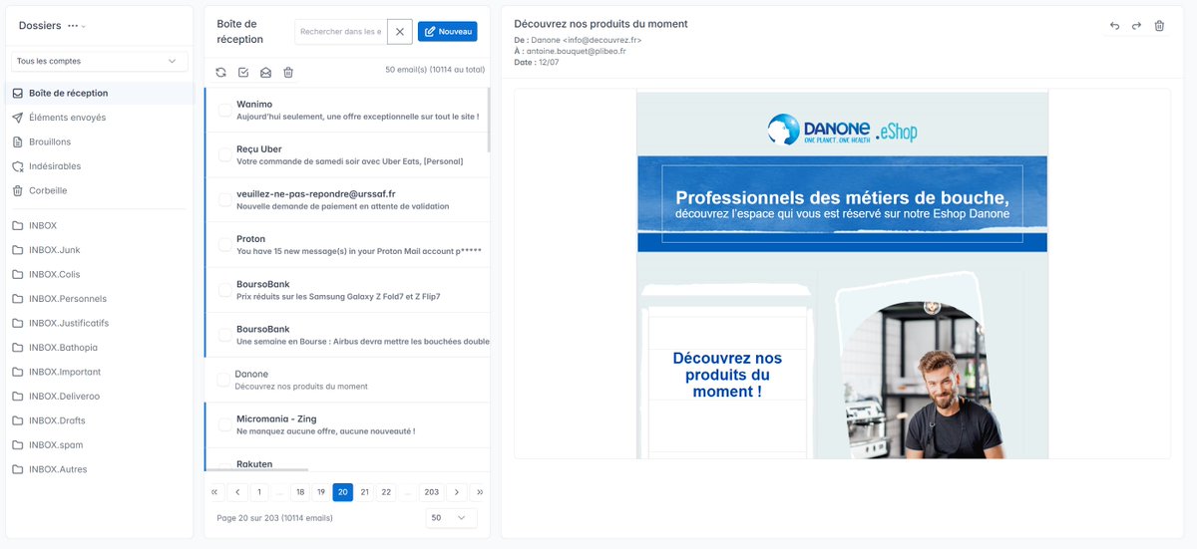
Task: Go to page 18
Action: [x=300, y=492]
